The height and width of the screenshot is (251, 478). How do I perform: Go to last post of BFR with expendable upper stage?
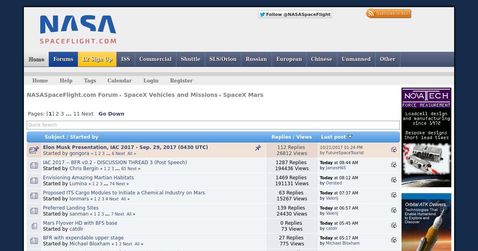pyautogui.click(x=394, y=240)
